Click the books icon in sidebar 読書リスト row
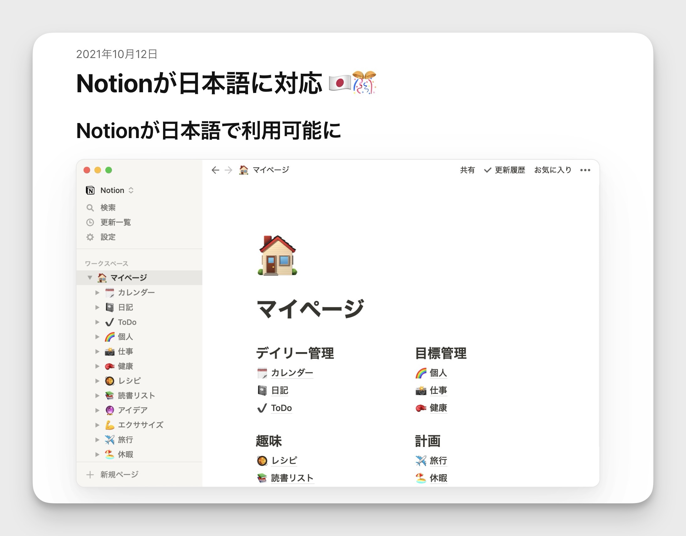The image size is (686, 536). coord(109,395)
